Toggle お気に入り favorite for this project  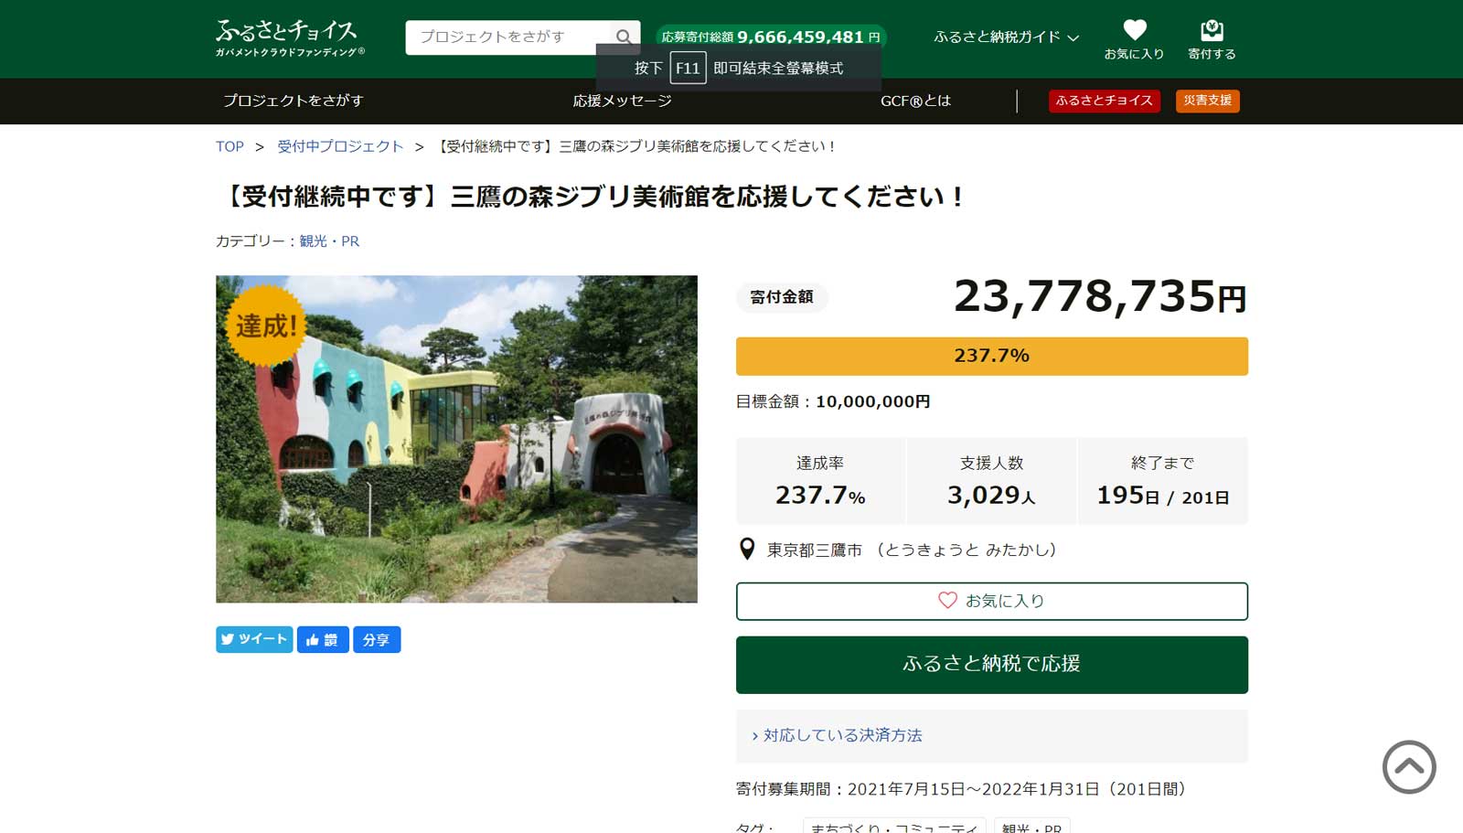pyautogui.click(x=991, y=601)
